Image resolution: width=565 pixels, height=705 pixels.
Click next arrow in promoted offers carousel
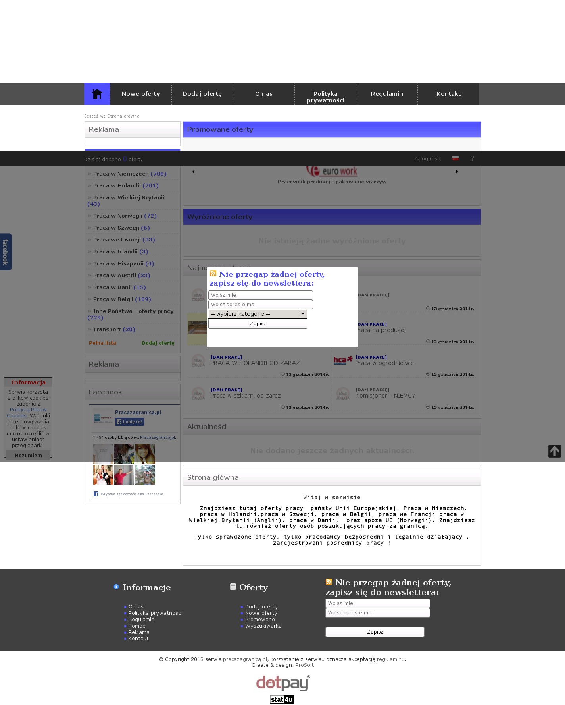457,172
